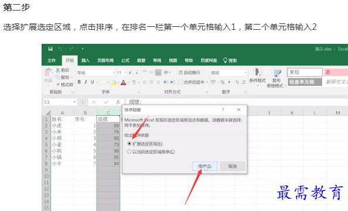Image resolution: width=348 pixels, height=211 pixels.
Task: Click Decrease Font Size icon
Action: click(137, 72)
